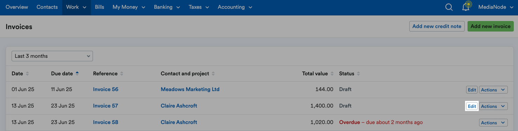This screenshot has height=131, width=518.
Task: Edit Invoice 57 draft
Action: coord(472,106)
